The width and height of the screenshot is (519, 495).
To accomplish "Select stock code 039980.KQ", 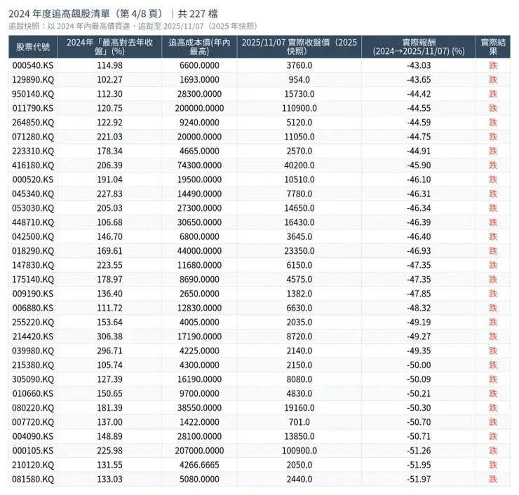I will 33,351.
